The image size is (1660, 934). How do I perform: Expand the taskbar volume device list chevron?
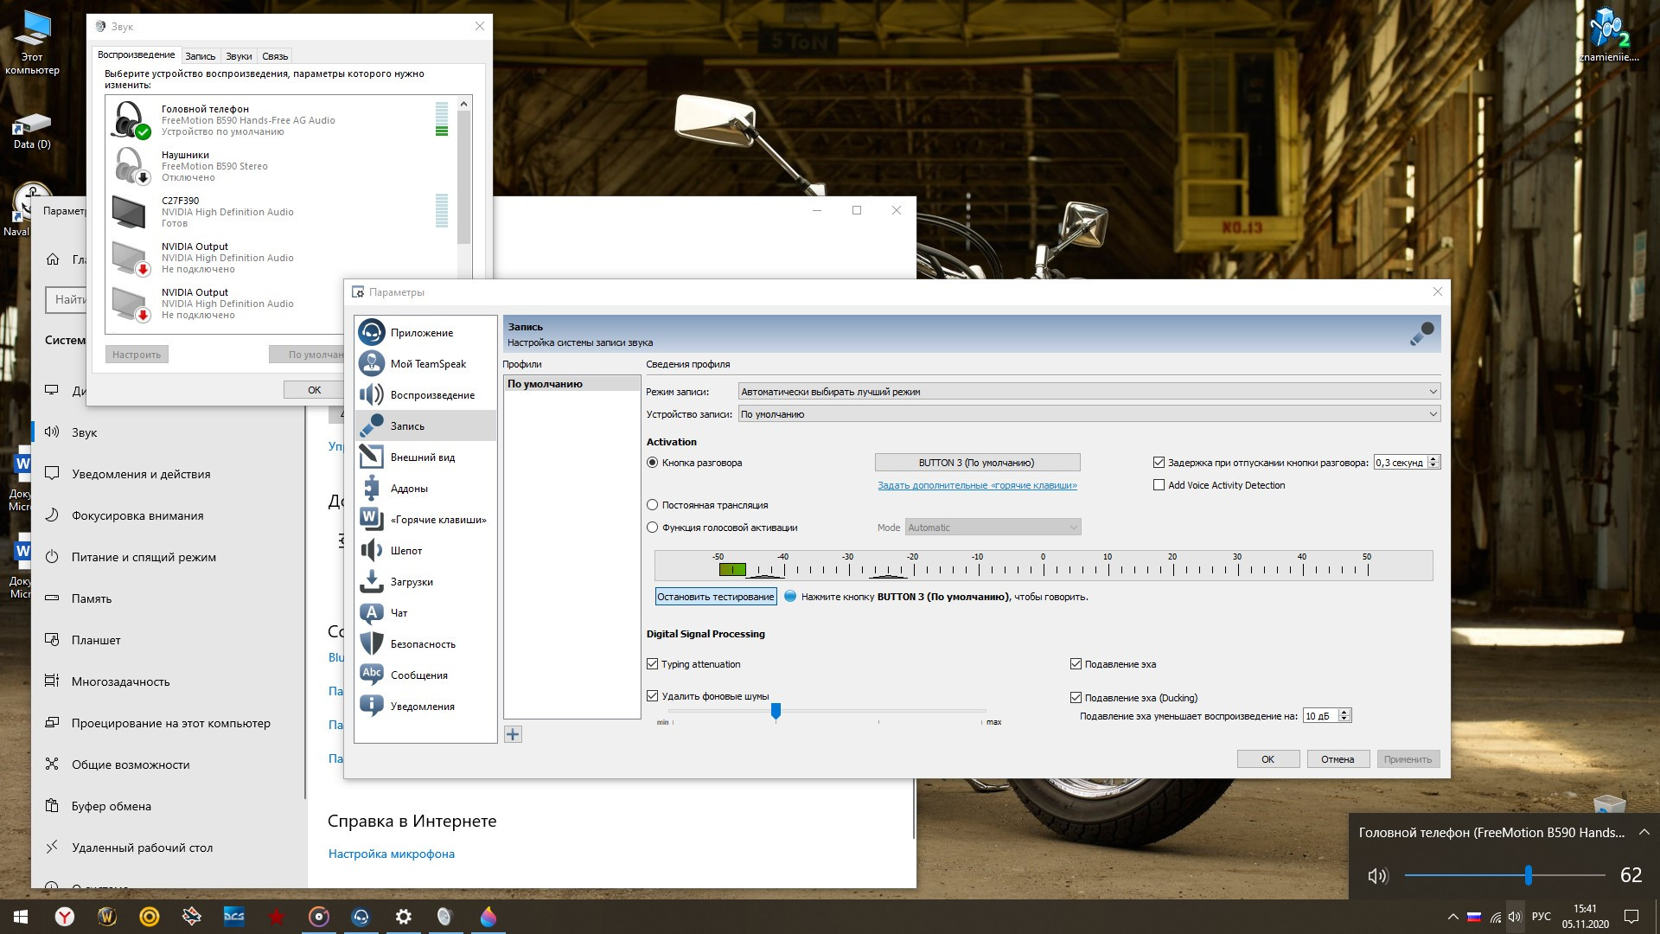[1644, 832]
